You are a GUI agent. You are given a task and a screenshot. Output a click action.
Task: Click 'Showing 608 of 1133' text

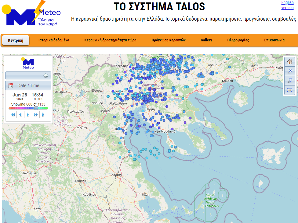point(28,104)
